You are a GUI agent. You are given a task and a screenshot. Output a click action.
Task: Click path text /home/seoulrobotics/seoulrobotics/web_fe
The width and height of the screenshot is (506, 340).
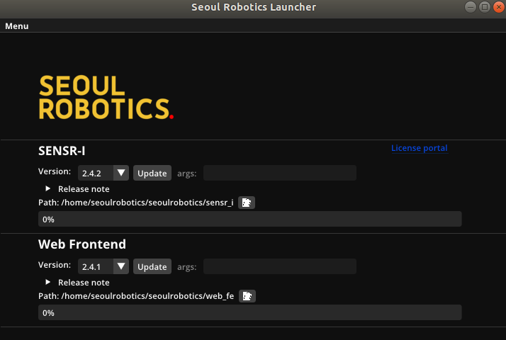147,296
